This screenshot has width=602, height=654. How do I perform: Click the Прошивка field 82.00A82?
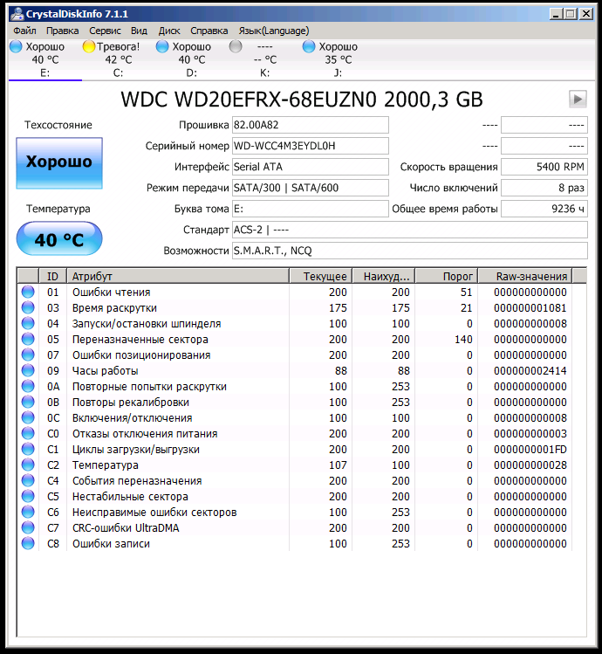coord(311,125)
